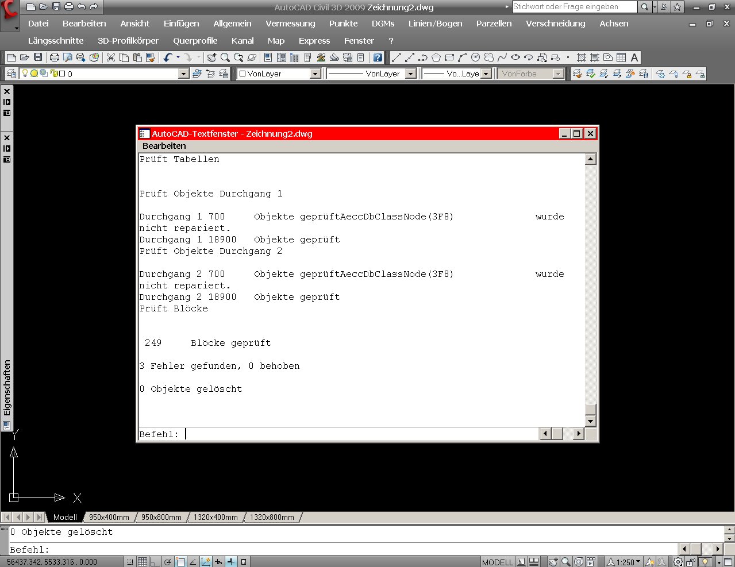735x567 pixels.
Task: Open the Help question mark icon
Action: (x=378, y=57)
